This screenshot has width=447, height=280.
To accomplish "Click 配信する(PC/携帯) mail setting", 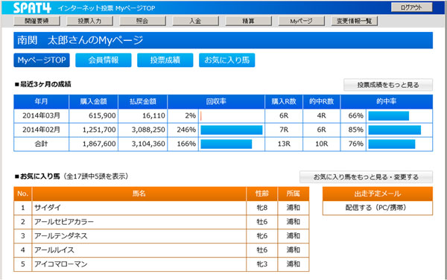I will [x=378, y=208].
